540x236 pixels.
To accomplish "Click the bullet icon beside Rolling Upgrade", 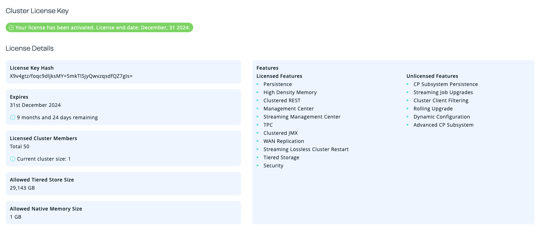I will (x=408, y=108).
